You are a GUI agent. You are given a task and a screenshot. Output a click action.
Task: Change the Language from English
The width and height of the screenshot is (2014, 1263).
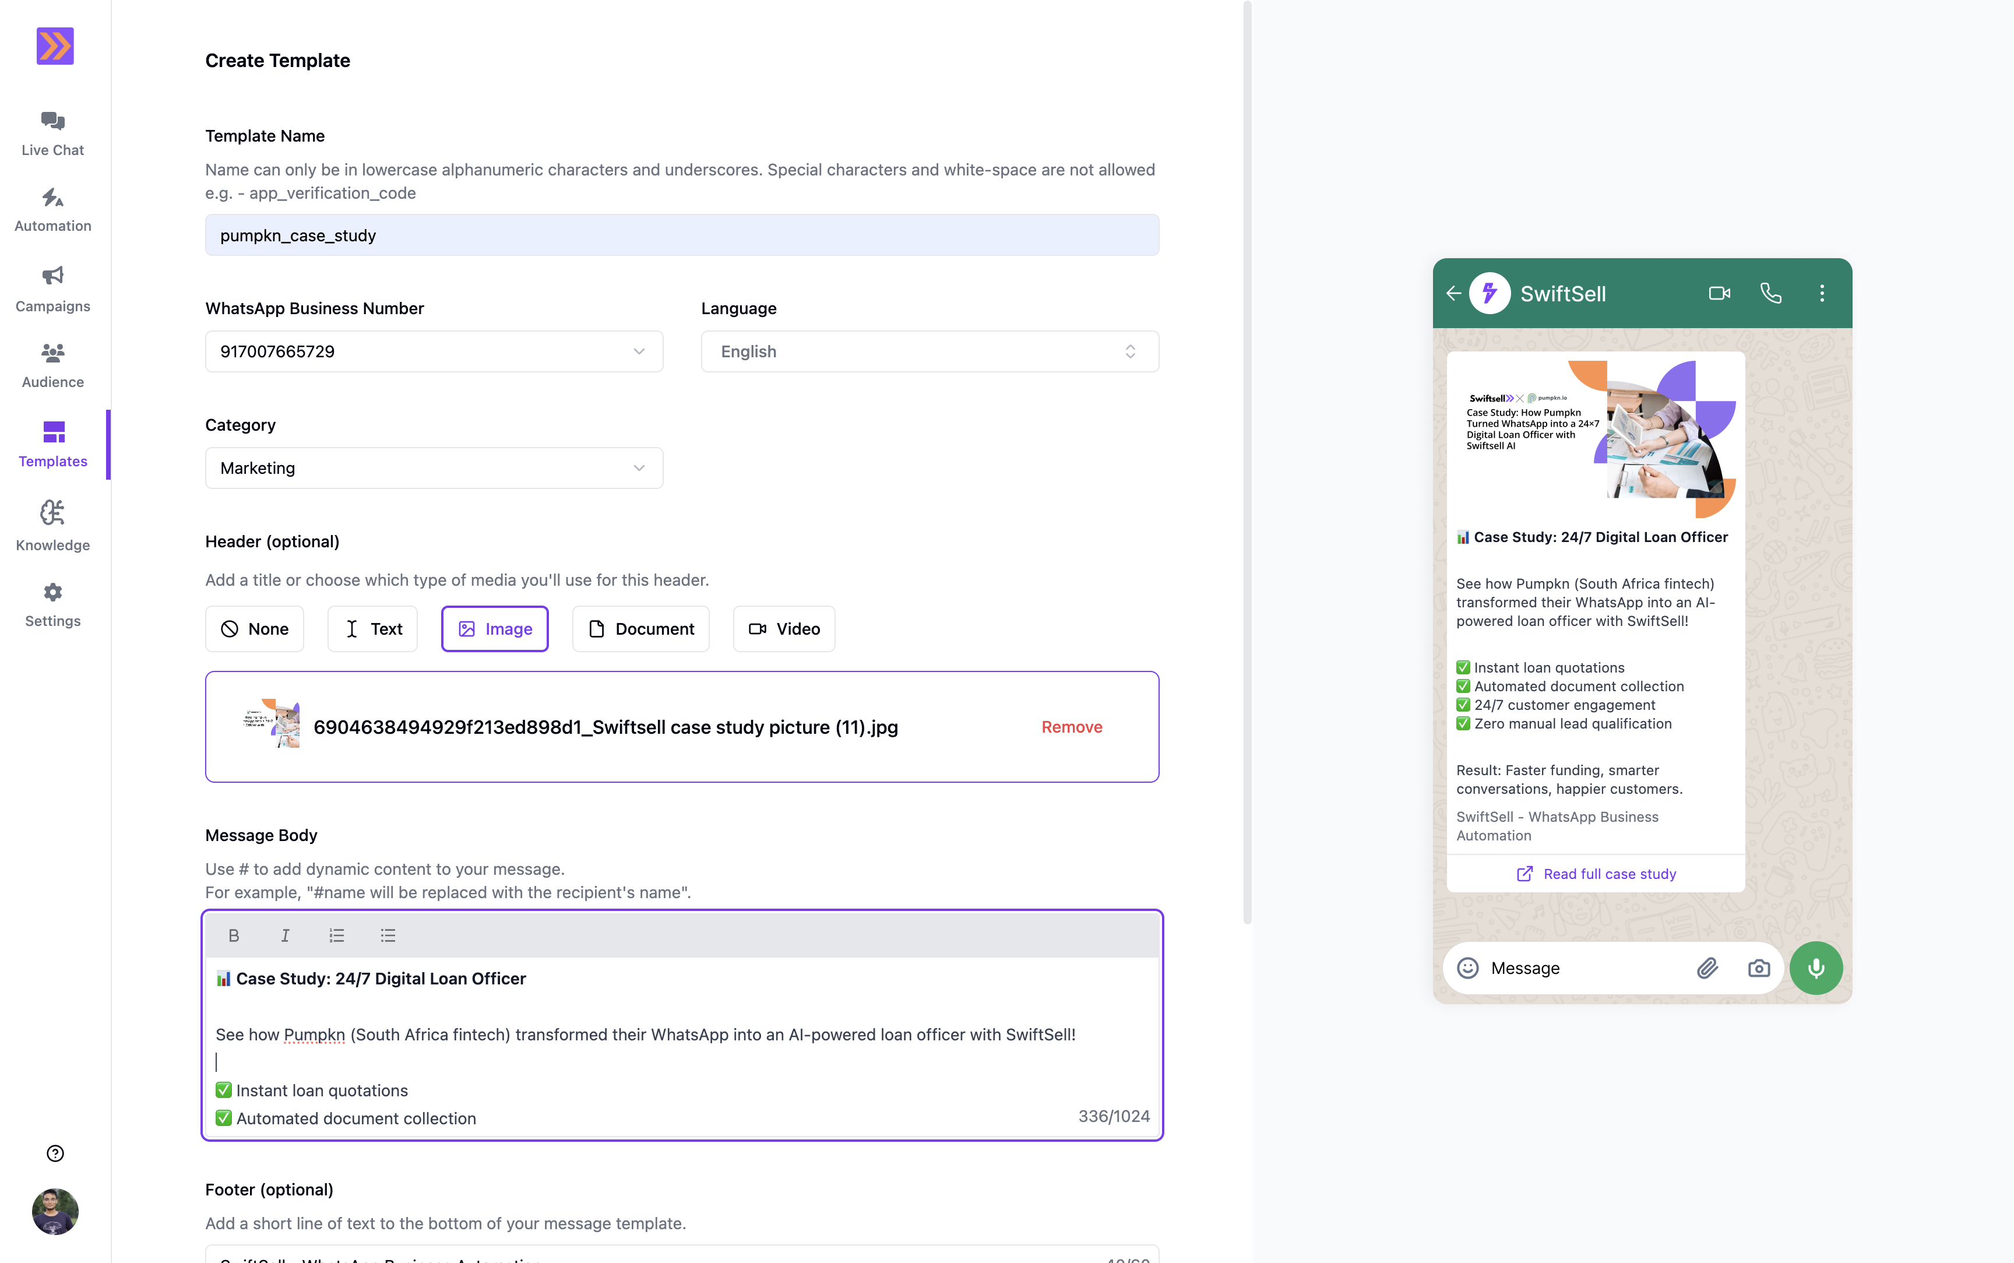[928, 351]
